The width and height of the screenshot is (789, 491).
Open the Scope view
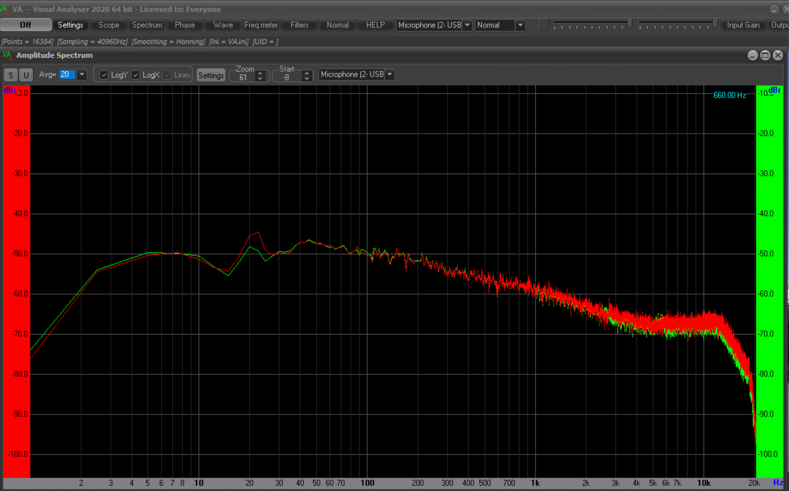click(x=109, y=25)
